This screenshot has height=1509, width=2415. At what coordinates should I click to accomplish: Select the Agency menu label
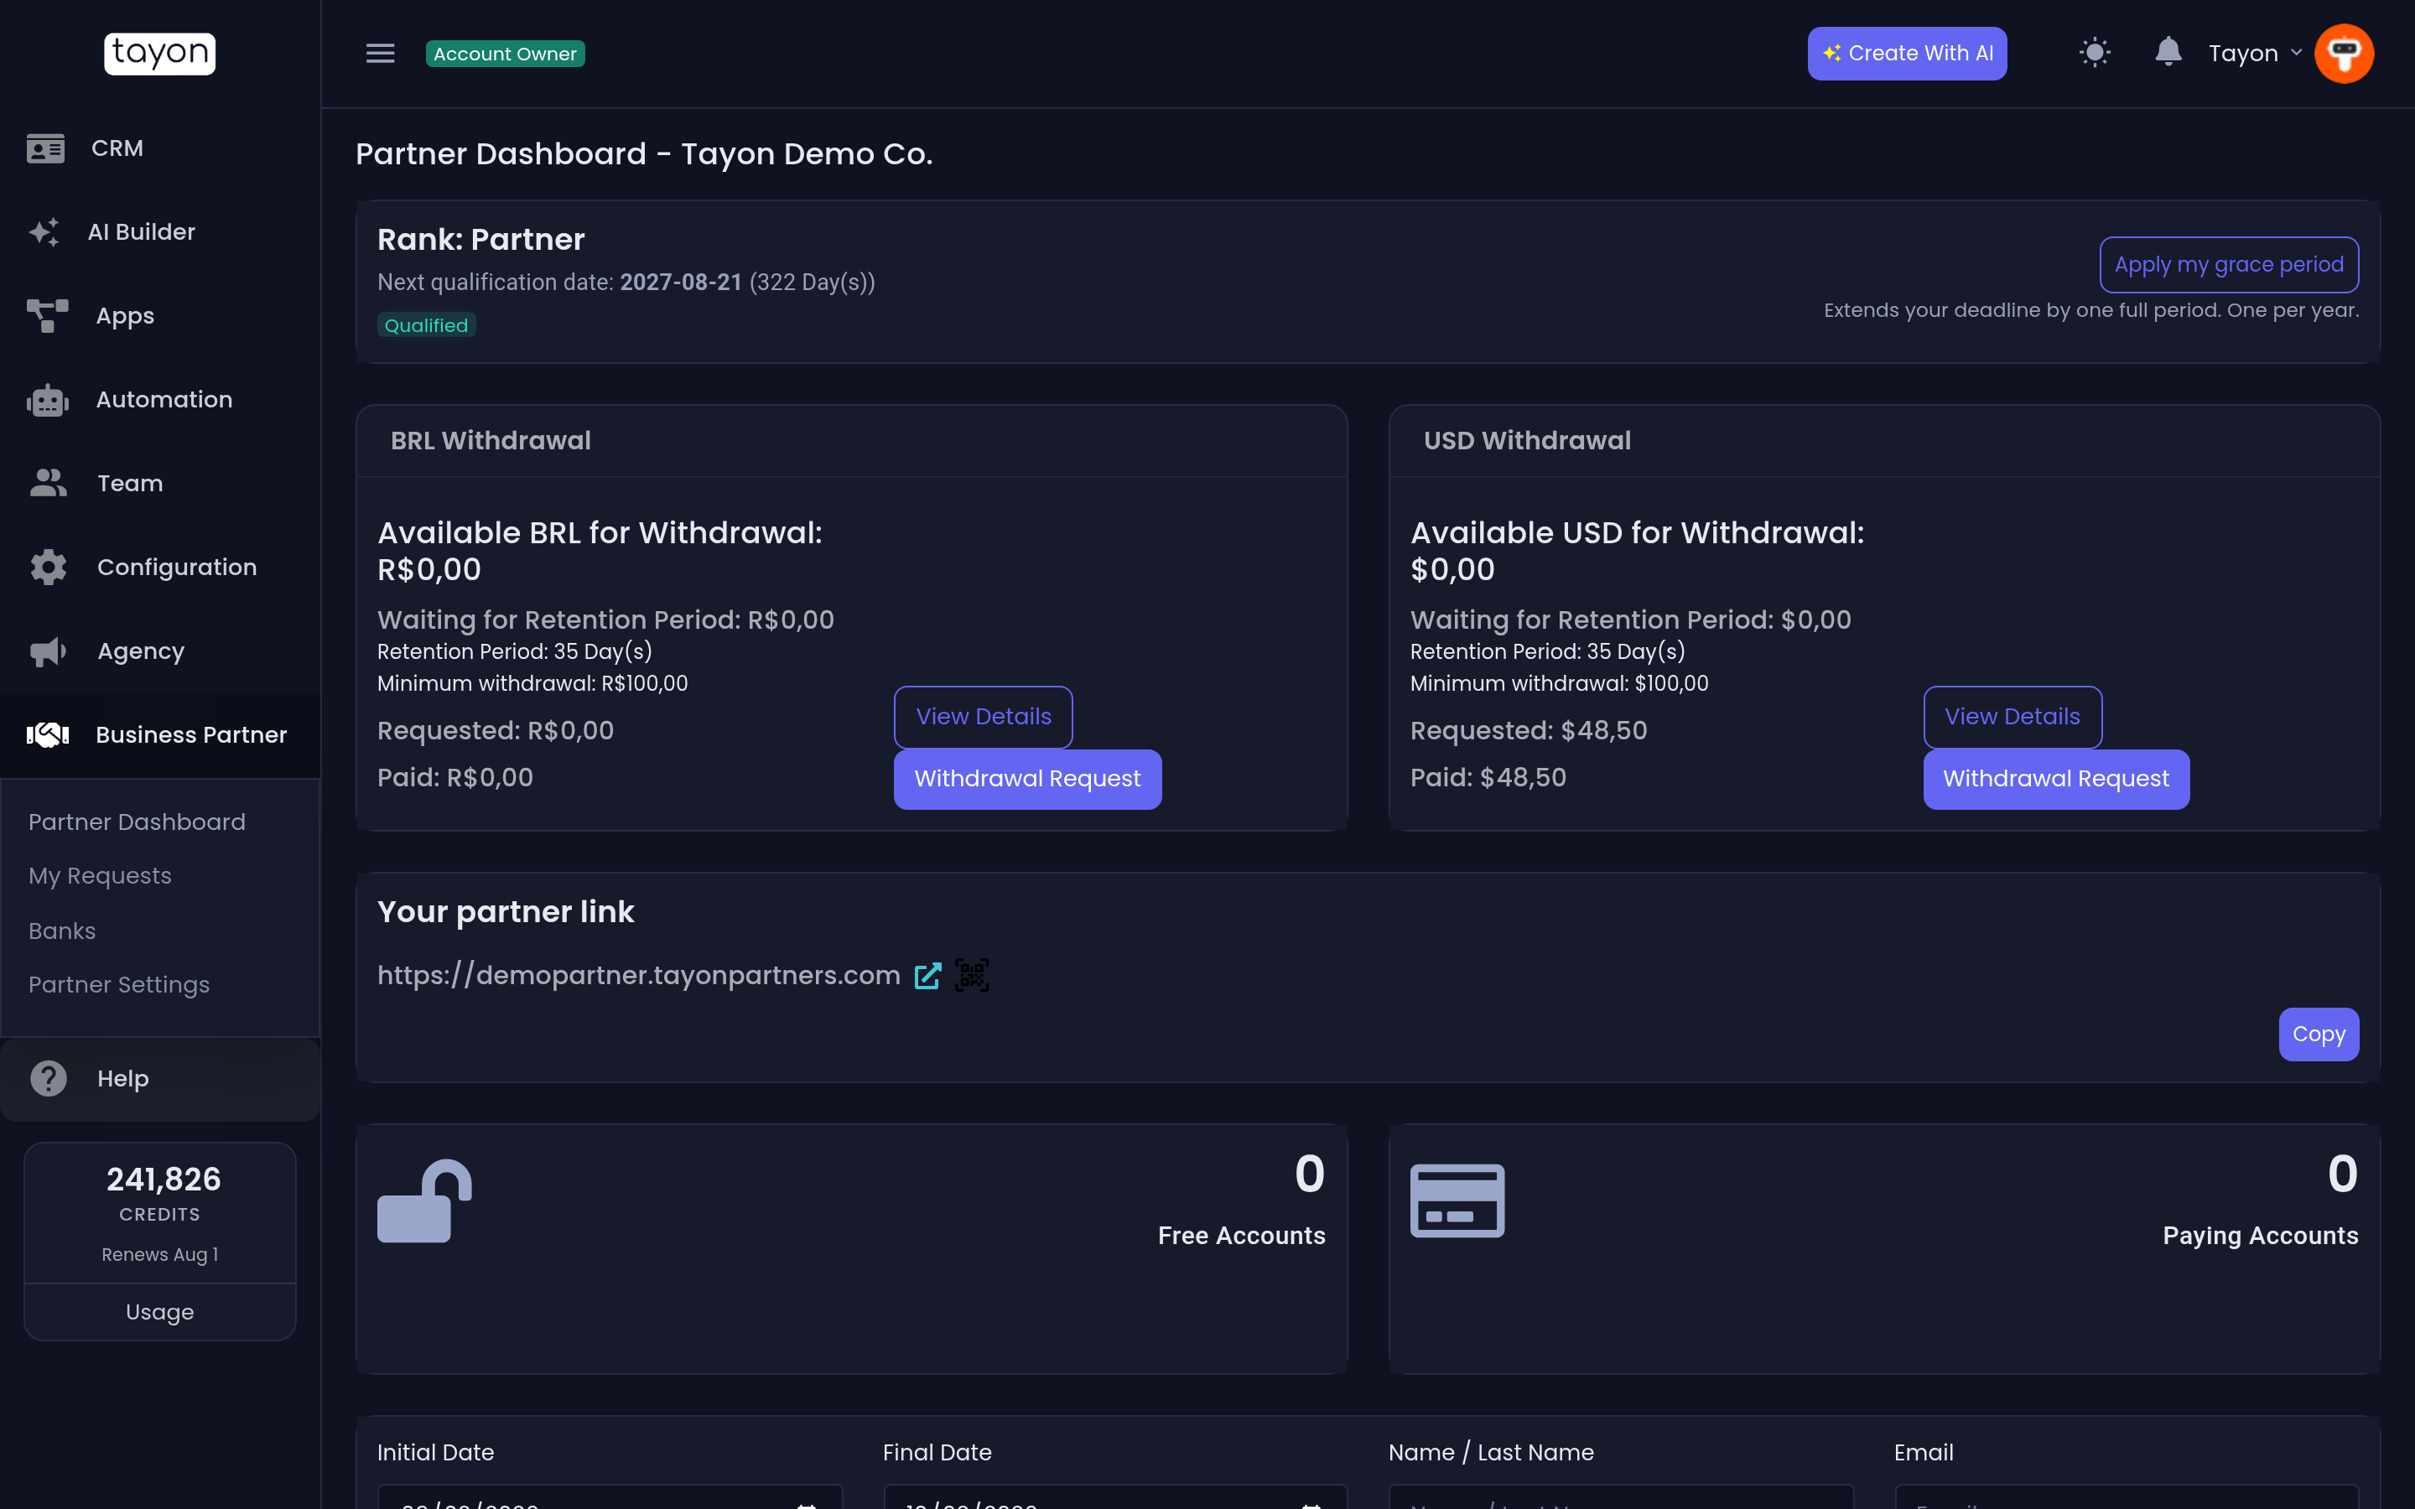(141, 651)
